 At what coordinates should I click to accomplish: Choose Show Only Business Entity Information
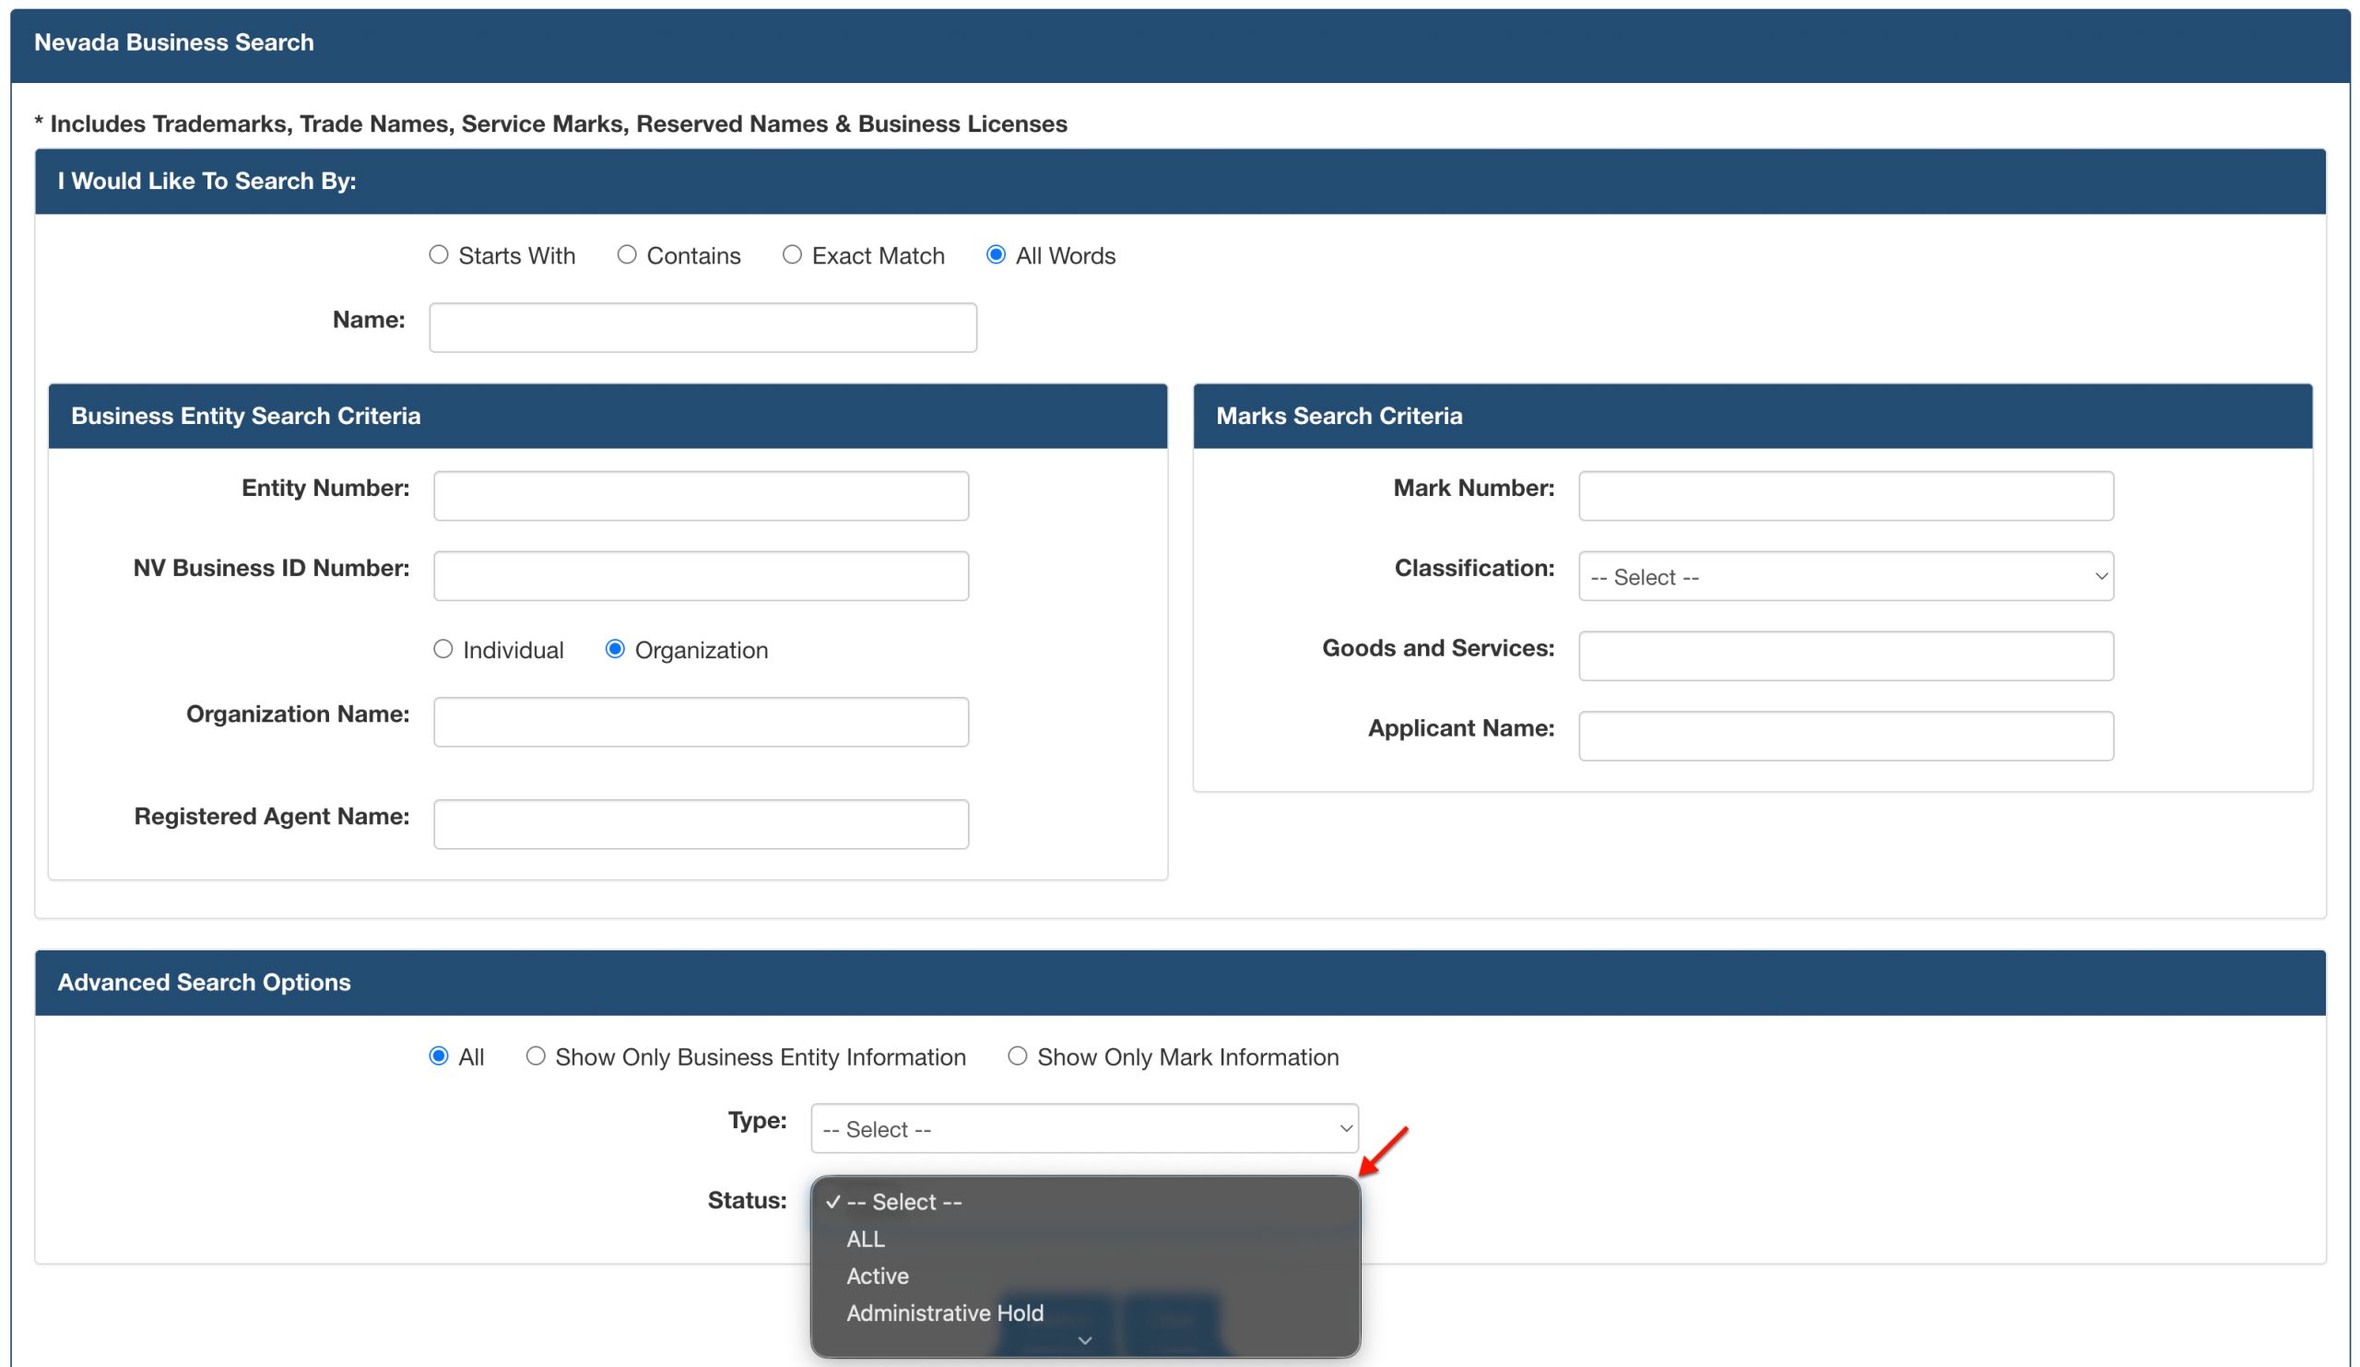(x=535, y=1056)
